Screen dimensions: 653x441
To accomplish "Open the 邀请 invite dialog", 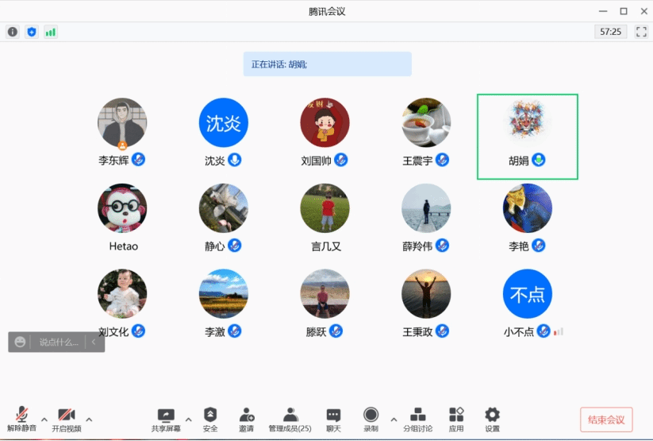I will [x=247, y=419].
